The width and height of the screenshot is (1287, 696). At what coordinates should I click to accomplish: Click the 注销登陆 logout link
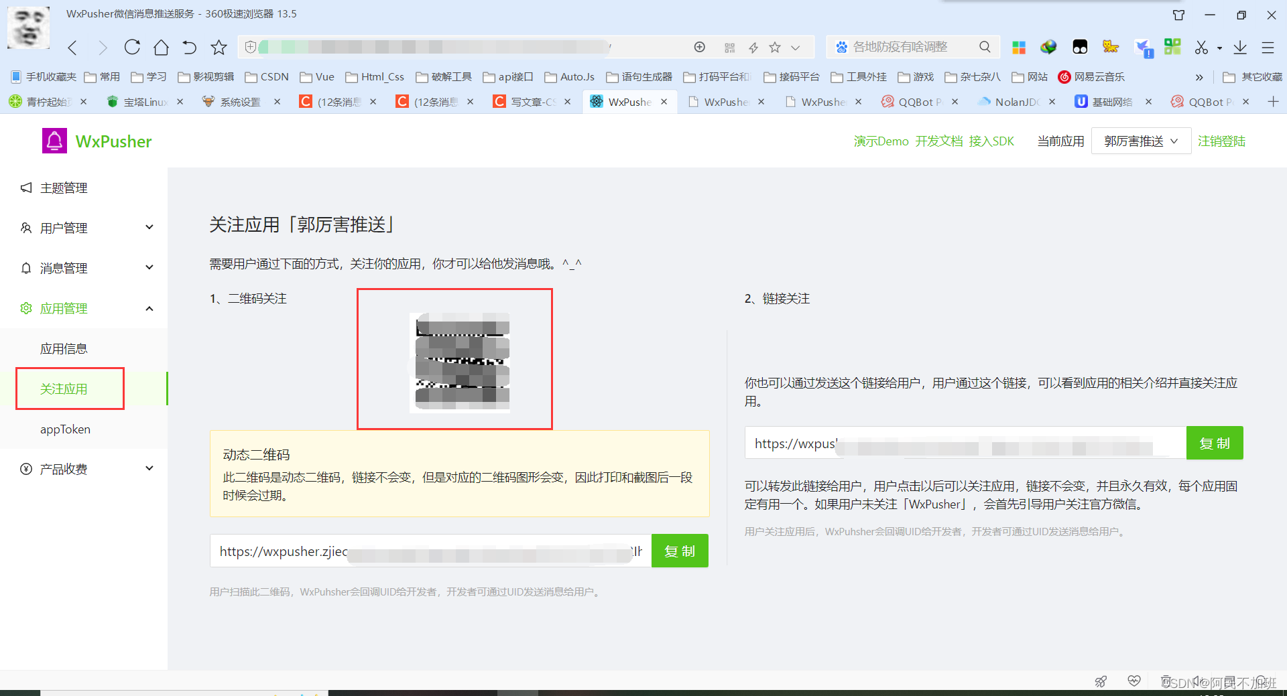point(1221,141)
